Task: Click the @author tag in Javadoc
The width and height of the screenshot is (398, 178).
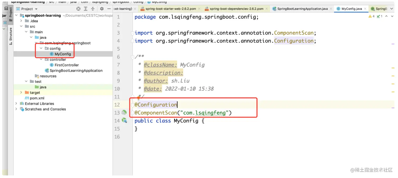Action: [156, 81]
